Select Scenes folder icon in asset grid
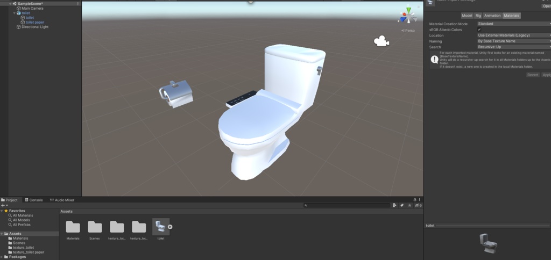 pos(95,227)
